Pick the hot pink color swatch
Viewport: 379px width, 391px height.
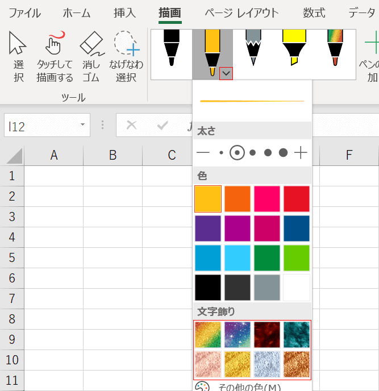click(x=267, y=199)
